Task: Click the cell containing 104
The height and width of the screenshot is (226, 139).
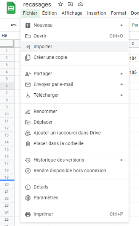Action: 134,58
